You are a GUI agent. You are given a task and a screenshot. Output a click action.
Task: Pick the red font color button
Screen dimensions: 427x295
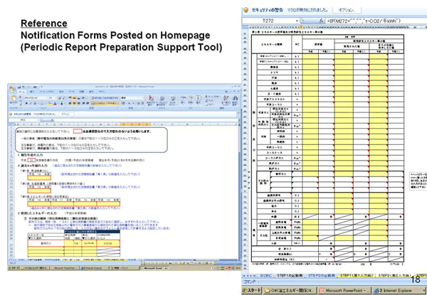coord(55,104)
